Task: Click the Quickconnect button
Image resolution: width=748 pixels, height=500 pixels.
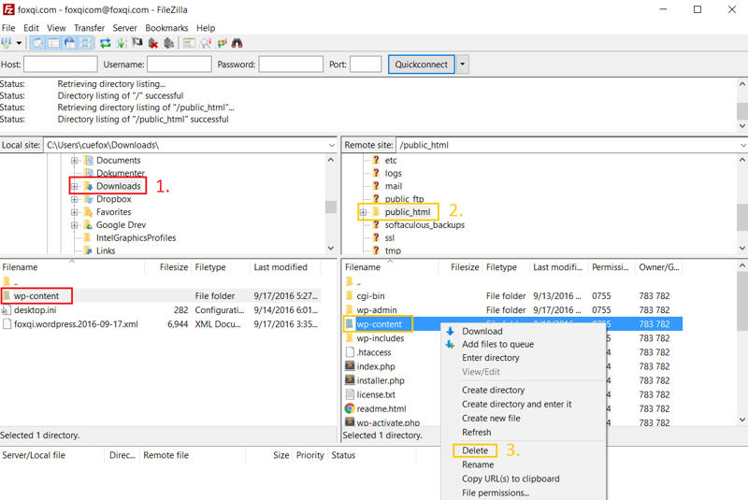Action: coord(422,64)
